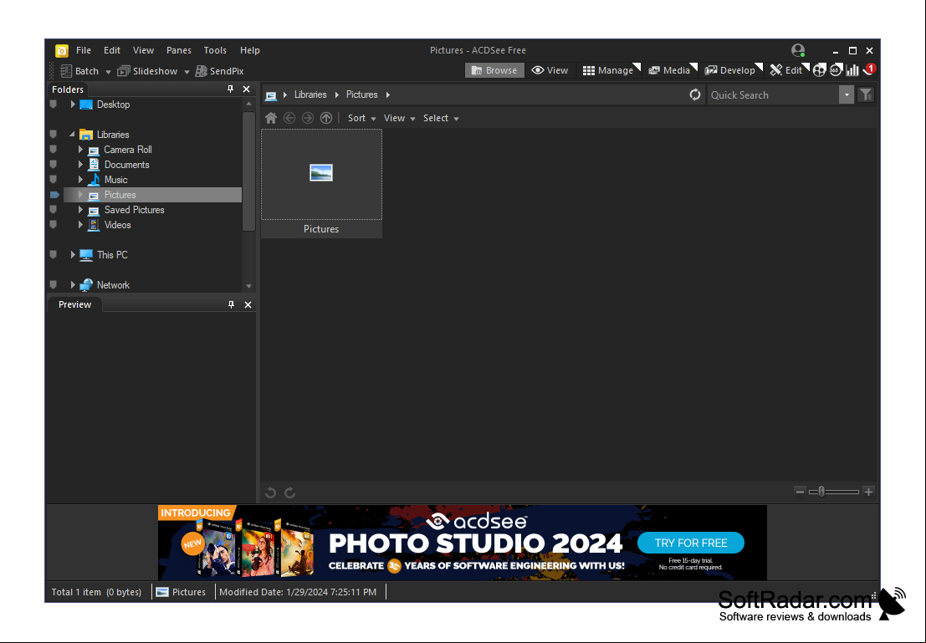Start a Slideshow from the toolbar
The width and height of the screenshot is (926, 643).
[147, 71]
